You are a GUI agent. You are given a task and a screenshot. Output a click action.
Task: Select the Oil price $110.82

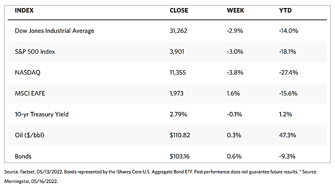click(x=180, y=135)
